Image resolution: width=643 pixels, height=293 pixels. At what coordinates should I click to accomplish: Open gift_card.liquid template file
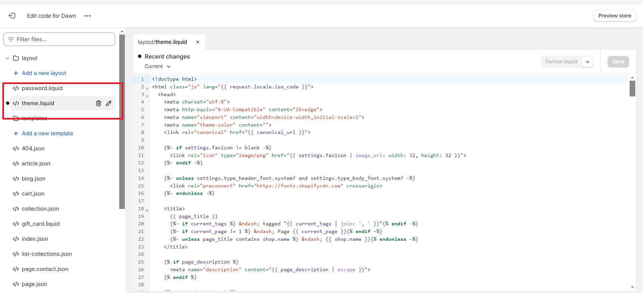41,224
